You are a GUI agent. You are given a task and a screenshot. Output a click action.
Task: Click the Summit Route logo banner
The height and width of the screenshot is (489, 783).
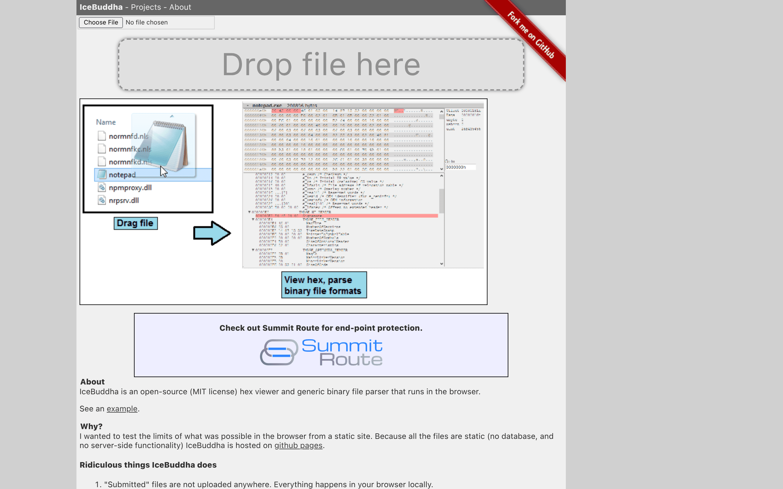click(321, 352)
